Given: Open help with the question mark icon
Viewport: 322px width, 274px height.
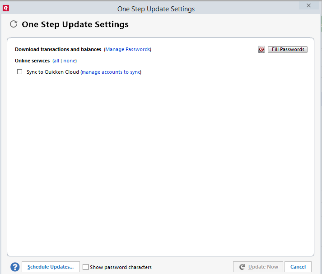Looking at the screenshot, I should click(15, 267).
